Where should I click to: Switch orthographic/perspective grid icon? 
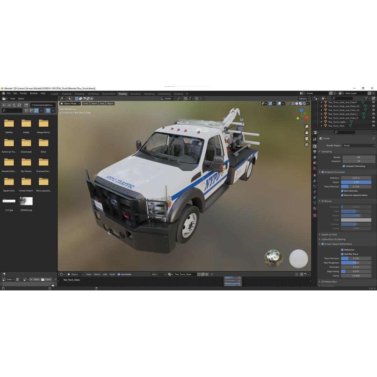[x=306, y=145]
